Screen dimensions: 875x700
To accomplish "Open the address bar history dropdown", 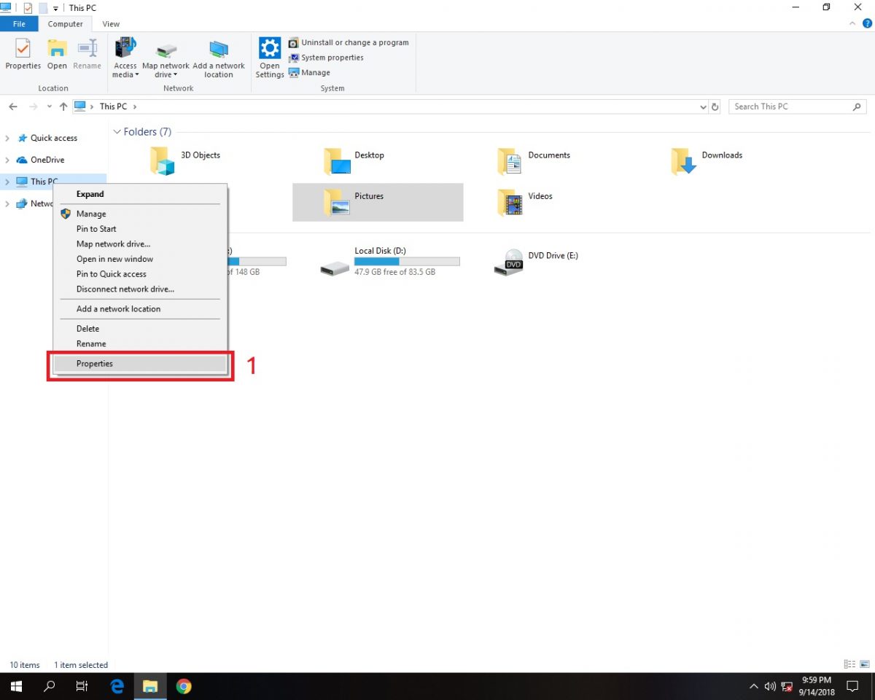I will point(703,107).
